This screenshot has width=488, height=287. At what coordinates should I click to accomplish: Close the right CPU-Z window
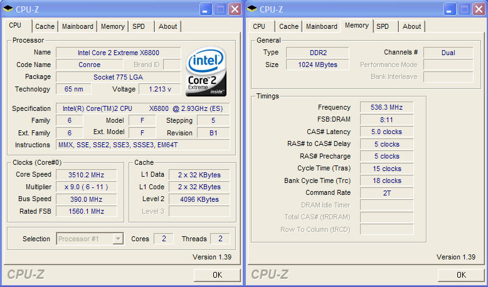coord(479,9)
